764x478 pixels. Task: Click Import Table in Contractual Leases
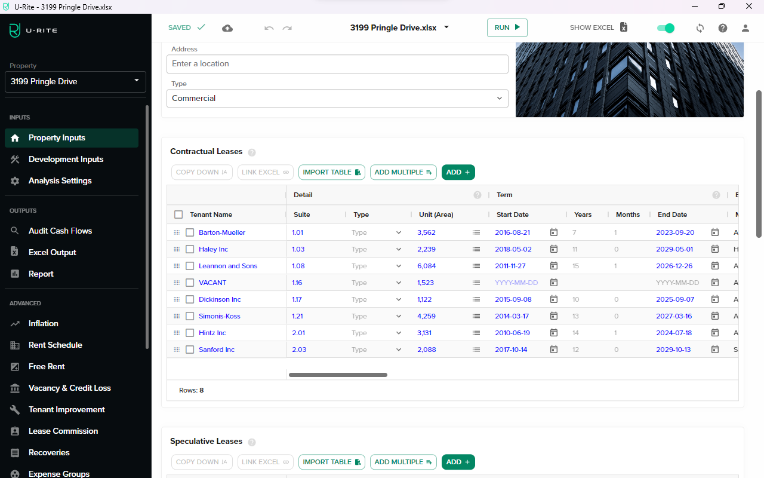tap(331, 172)
